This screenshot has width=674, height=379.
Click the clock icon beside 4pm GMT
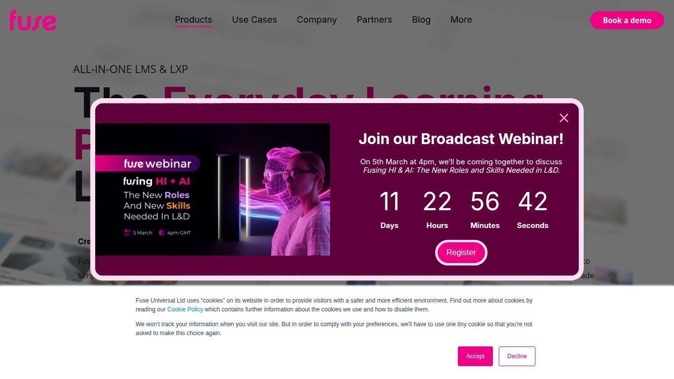click(161, 232)
